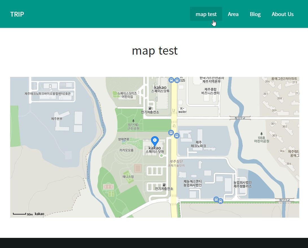Click the 제주첨단과학기술단지 road label
This screenshot has height=248, width=308.
176,163
